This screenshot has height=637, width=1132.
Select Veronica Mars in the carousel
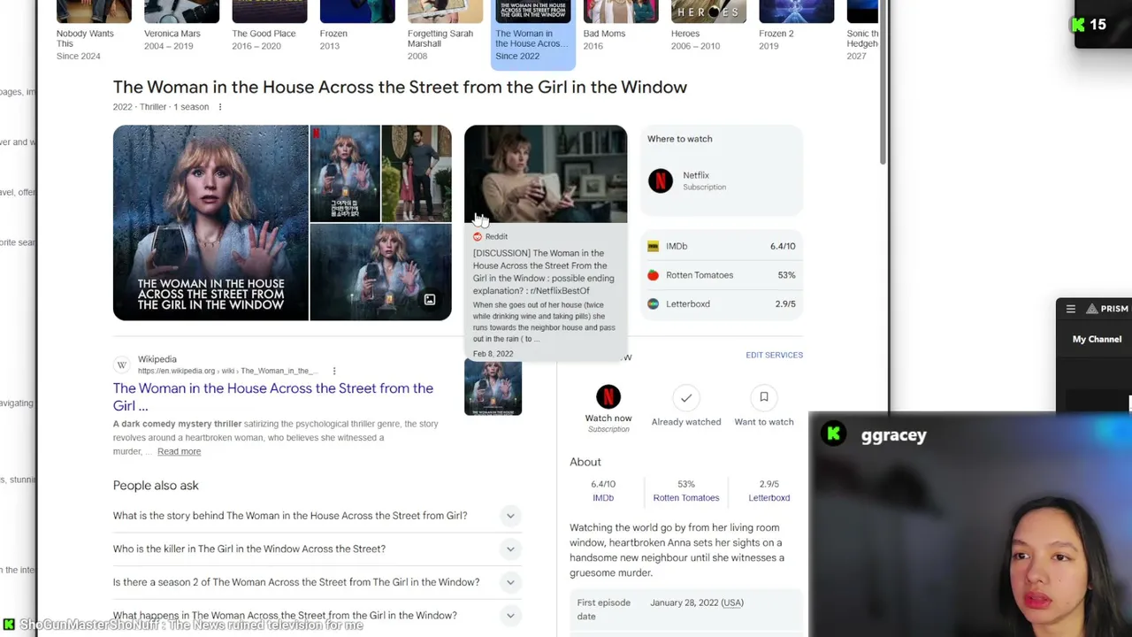click(181, 27)
